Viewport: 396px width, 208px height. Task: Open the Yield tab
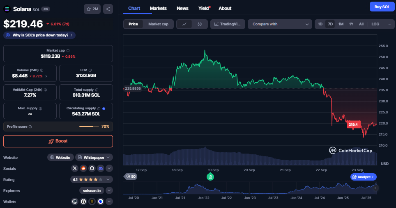[204, 8]
